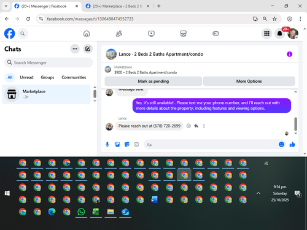Screen dimensions: 307x230
Task: Attach a file with the photo icon
Action: click(117, 145)
